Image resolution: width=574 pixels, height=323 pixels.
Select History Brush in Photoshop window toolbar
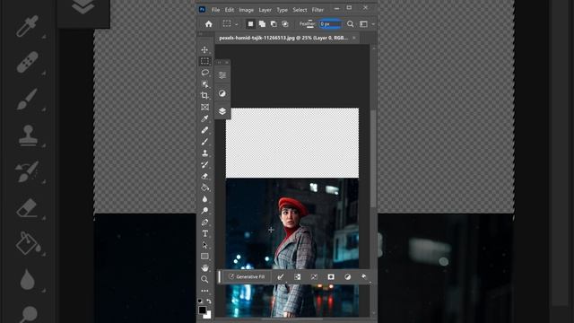(204, 165)
